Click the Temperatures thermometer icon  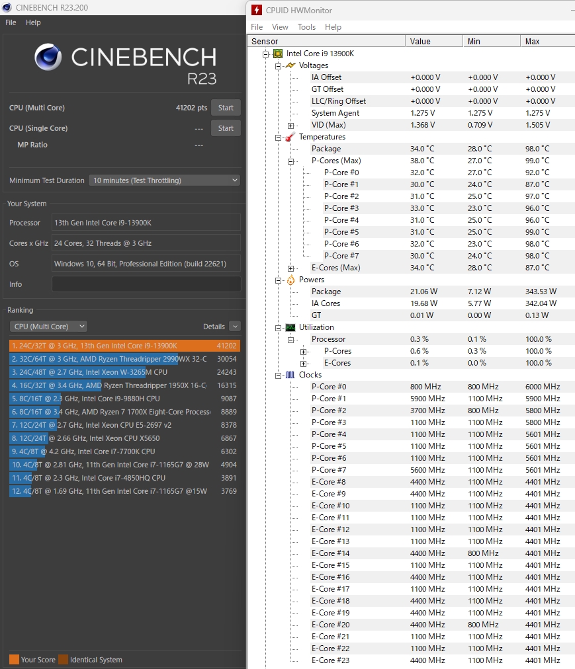290,137
